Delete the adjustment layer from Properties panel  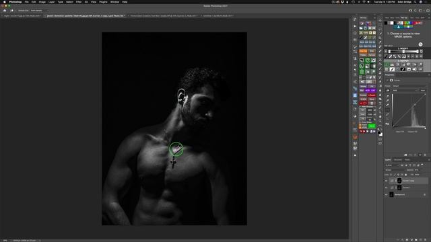(x=425, y=155)
